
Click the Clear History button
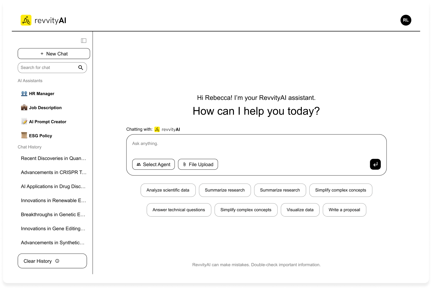52,261
